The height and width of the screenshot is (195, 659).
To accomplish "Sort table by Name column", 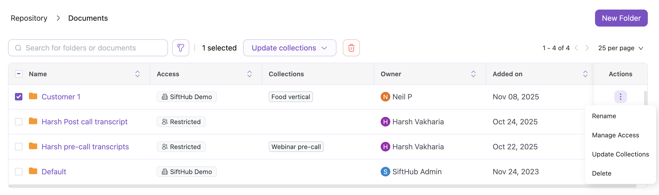I will 138,74.
